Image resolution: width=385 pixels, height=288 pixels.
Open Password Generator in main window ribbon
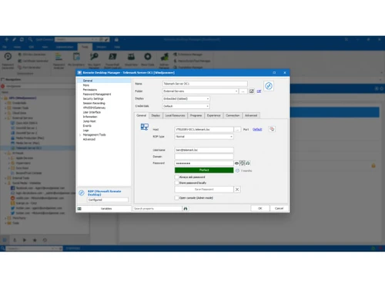point(8,61)
